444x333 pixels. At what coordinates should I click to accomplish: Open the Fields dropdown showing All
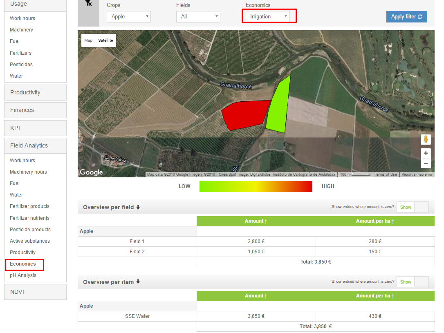198,17
